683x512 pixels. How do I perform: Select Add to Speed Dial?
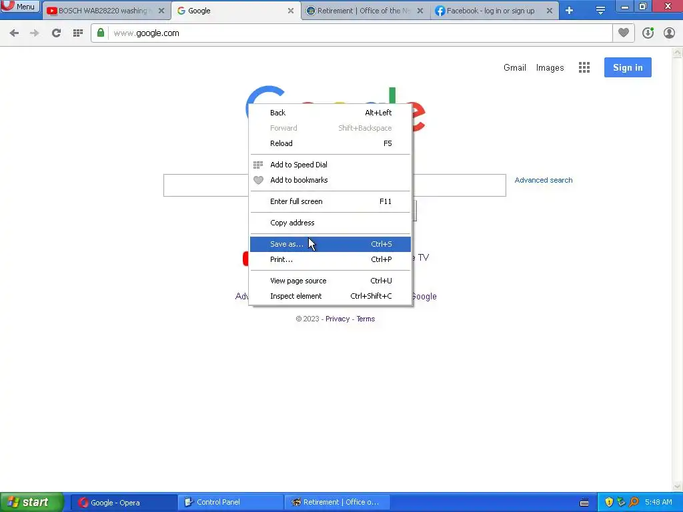coord(330,165)
